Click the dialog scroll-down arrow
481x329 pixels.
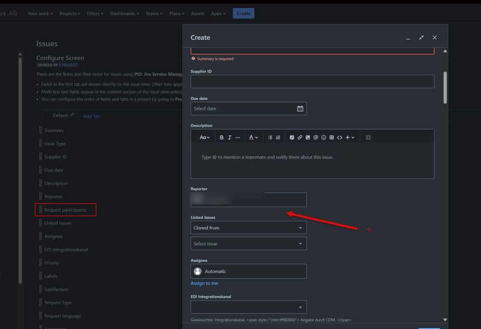(445, 319)
